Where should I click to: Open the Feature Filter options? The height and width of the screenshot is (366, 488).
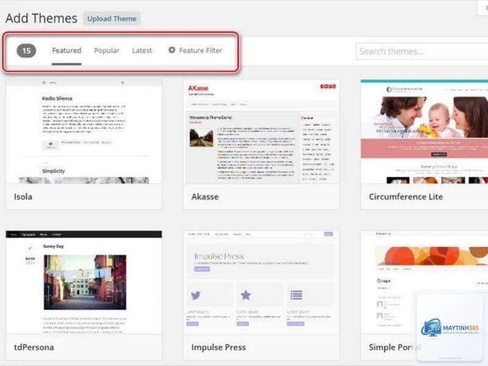(x=195, y=51)
